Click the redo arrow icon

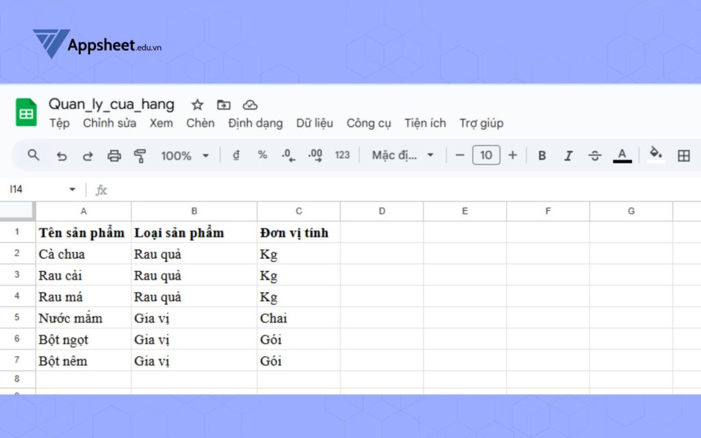tap(88, 156)
